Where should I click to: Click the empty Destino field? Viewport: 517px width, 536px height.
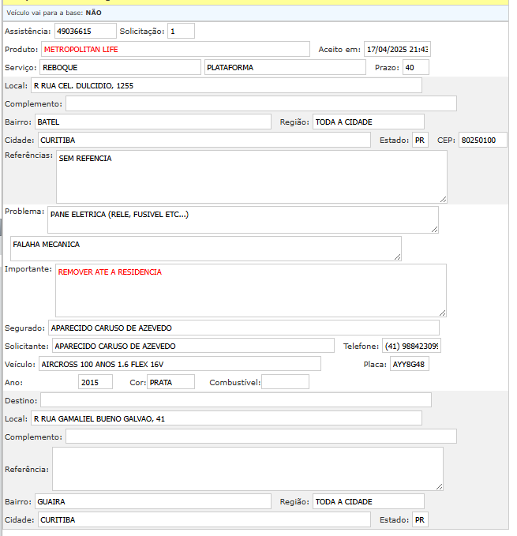(x=235, y=400)
